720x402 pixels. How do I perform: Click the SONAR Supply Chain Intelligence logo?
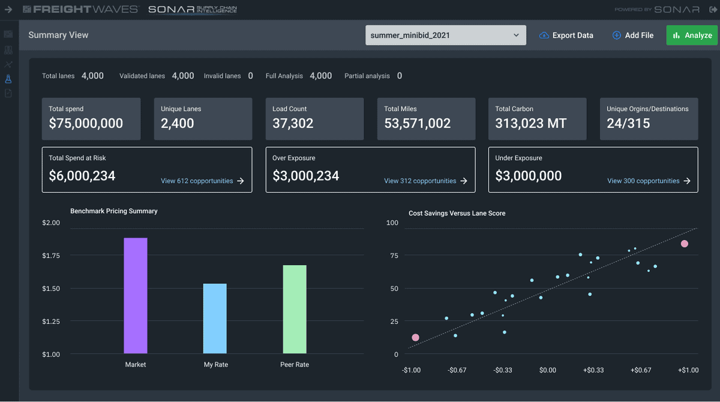click(x=193, y=10)
